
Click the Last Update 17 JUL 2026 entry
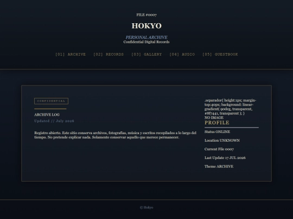(225, 158)
